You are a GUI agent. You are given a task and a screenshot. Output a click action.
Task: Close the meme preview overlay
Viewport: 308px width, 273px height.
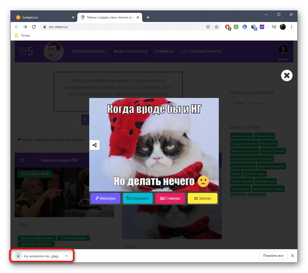pos(287,76)
